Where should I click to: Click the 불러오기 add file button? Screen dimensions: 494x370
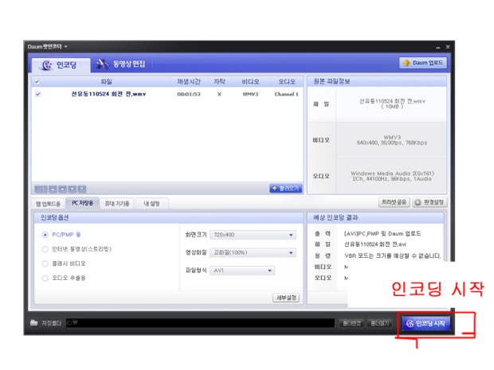286,188
